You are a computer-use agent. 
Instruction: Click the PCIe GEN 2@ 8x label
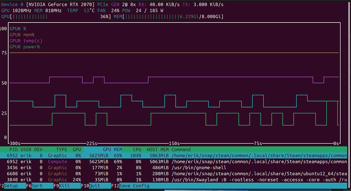pos(116,4)
